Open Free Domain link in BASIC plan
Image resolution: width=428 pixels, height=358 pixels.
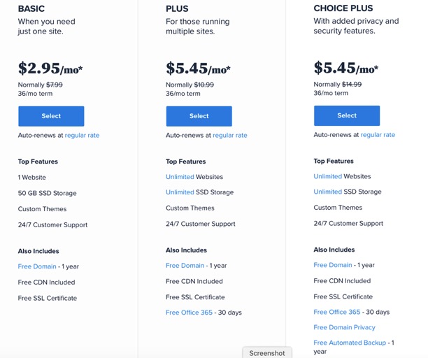click(x=37, y=266)
